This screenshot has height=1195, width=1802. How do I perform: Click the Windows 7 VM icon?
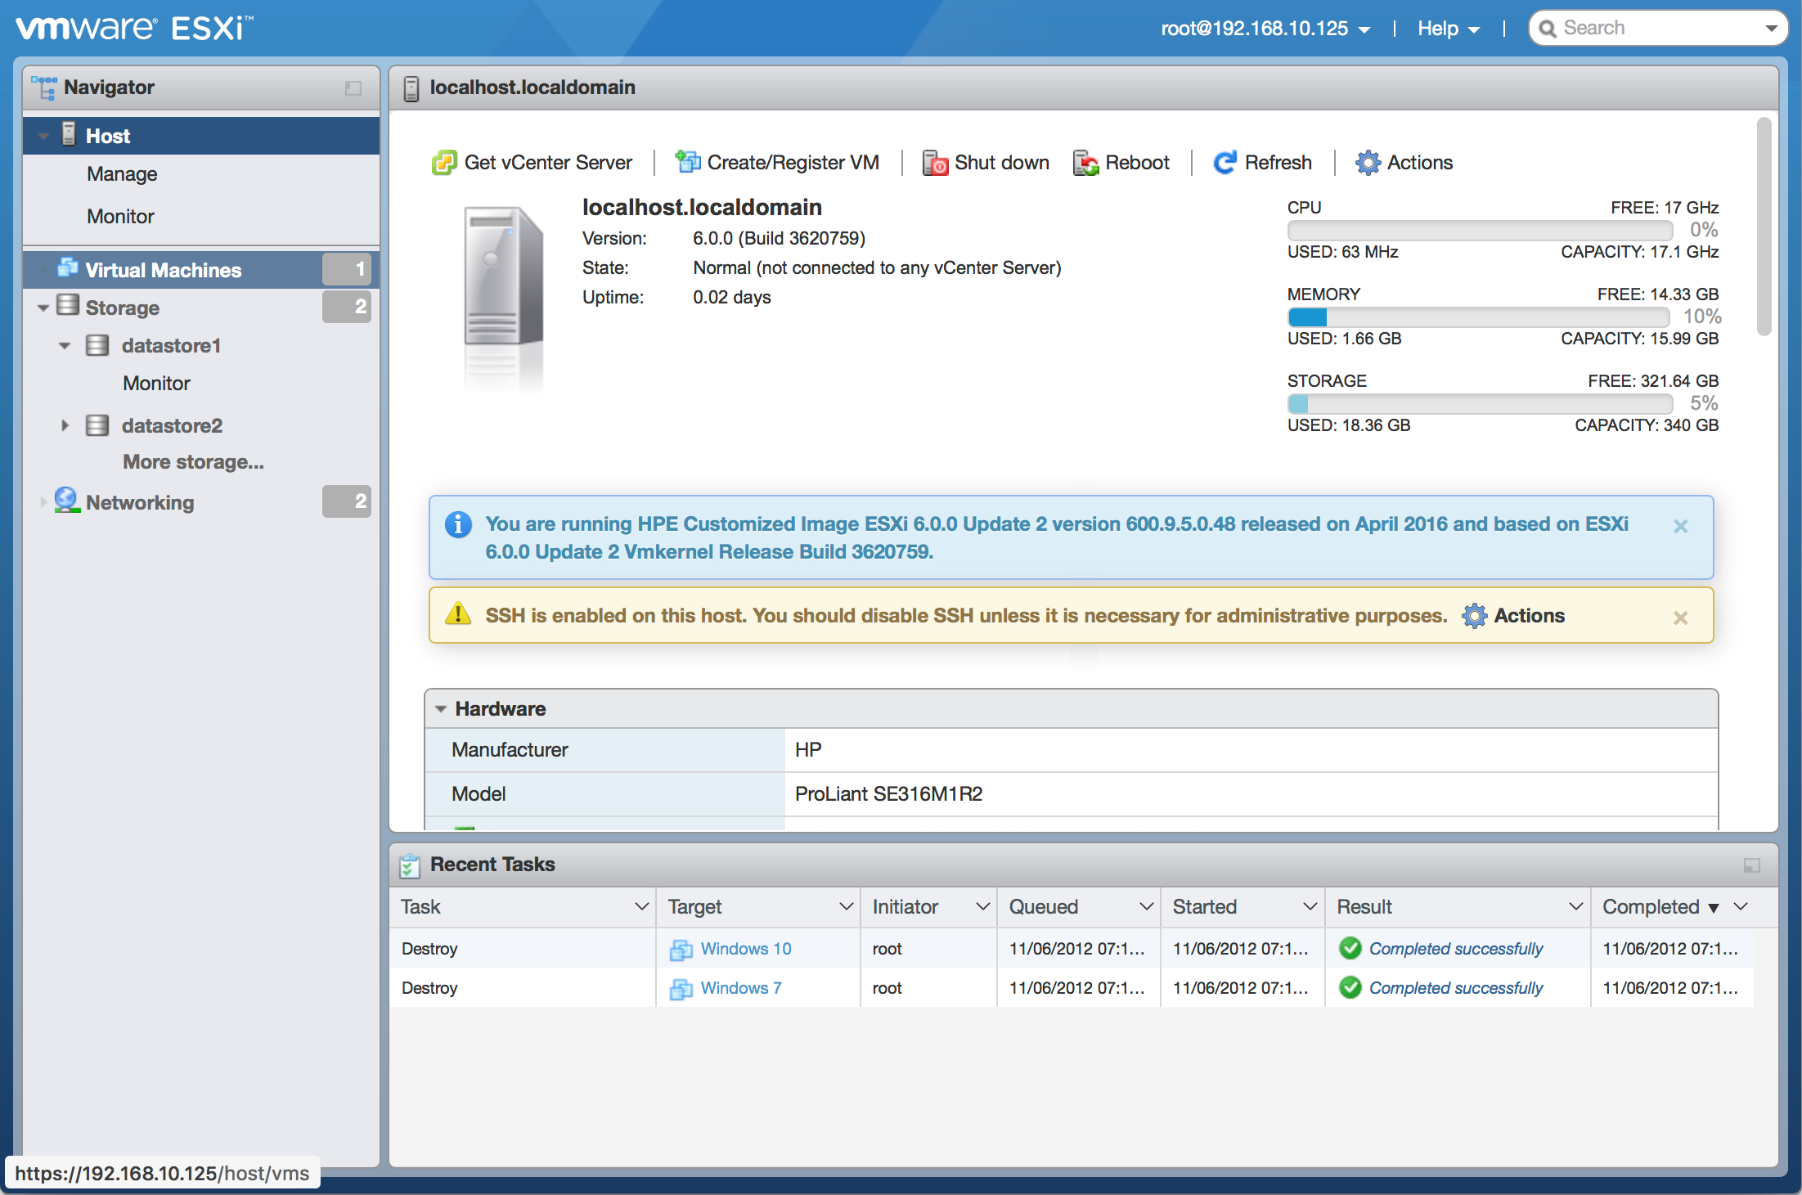(681, 989)
